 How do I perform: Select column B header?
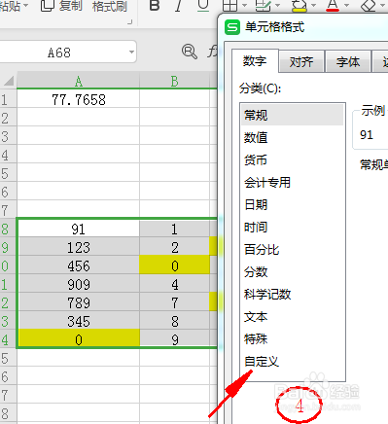[x=174, y=81]
